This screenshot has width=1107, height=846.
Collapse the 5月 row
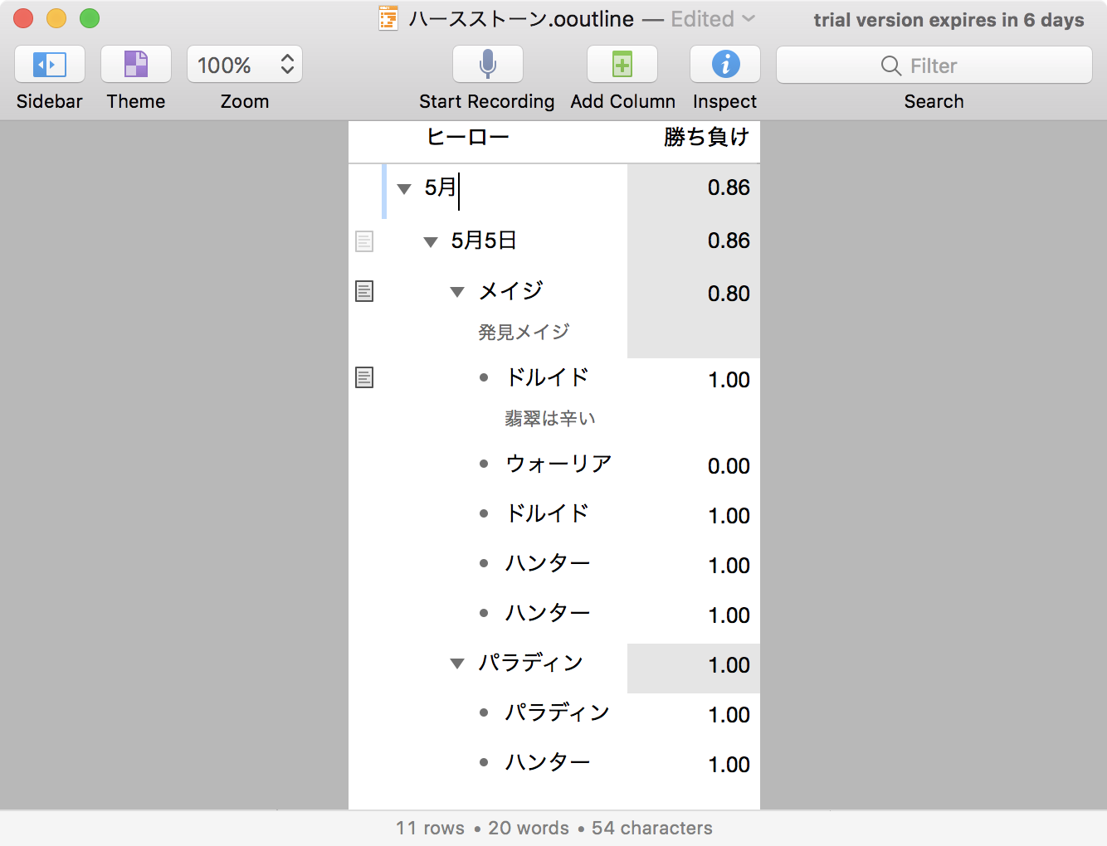[404, 189]
